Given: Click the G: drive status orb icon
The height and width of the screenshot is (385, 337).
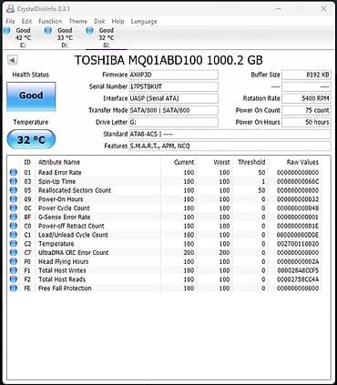Looking at the screenshot, I should (x=89, y=30).
